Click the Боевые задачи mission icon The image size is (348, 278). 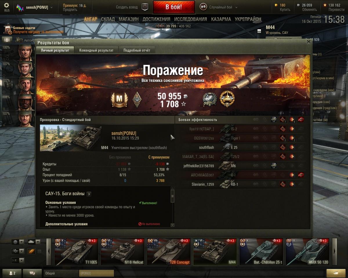tap(8, 30)
